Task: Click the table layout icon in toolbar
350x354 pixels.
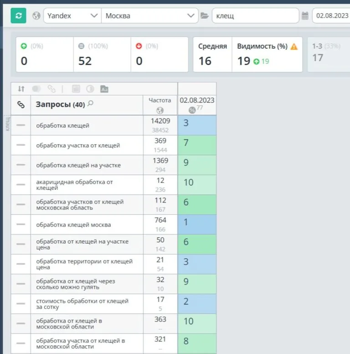Action: (76, 88)
